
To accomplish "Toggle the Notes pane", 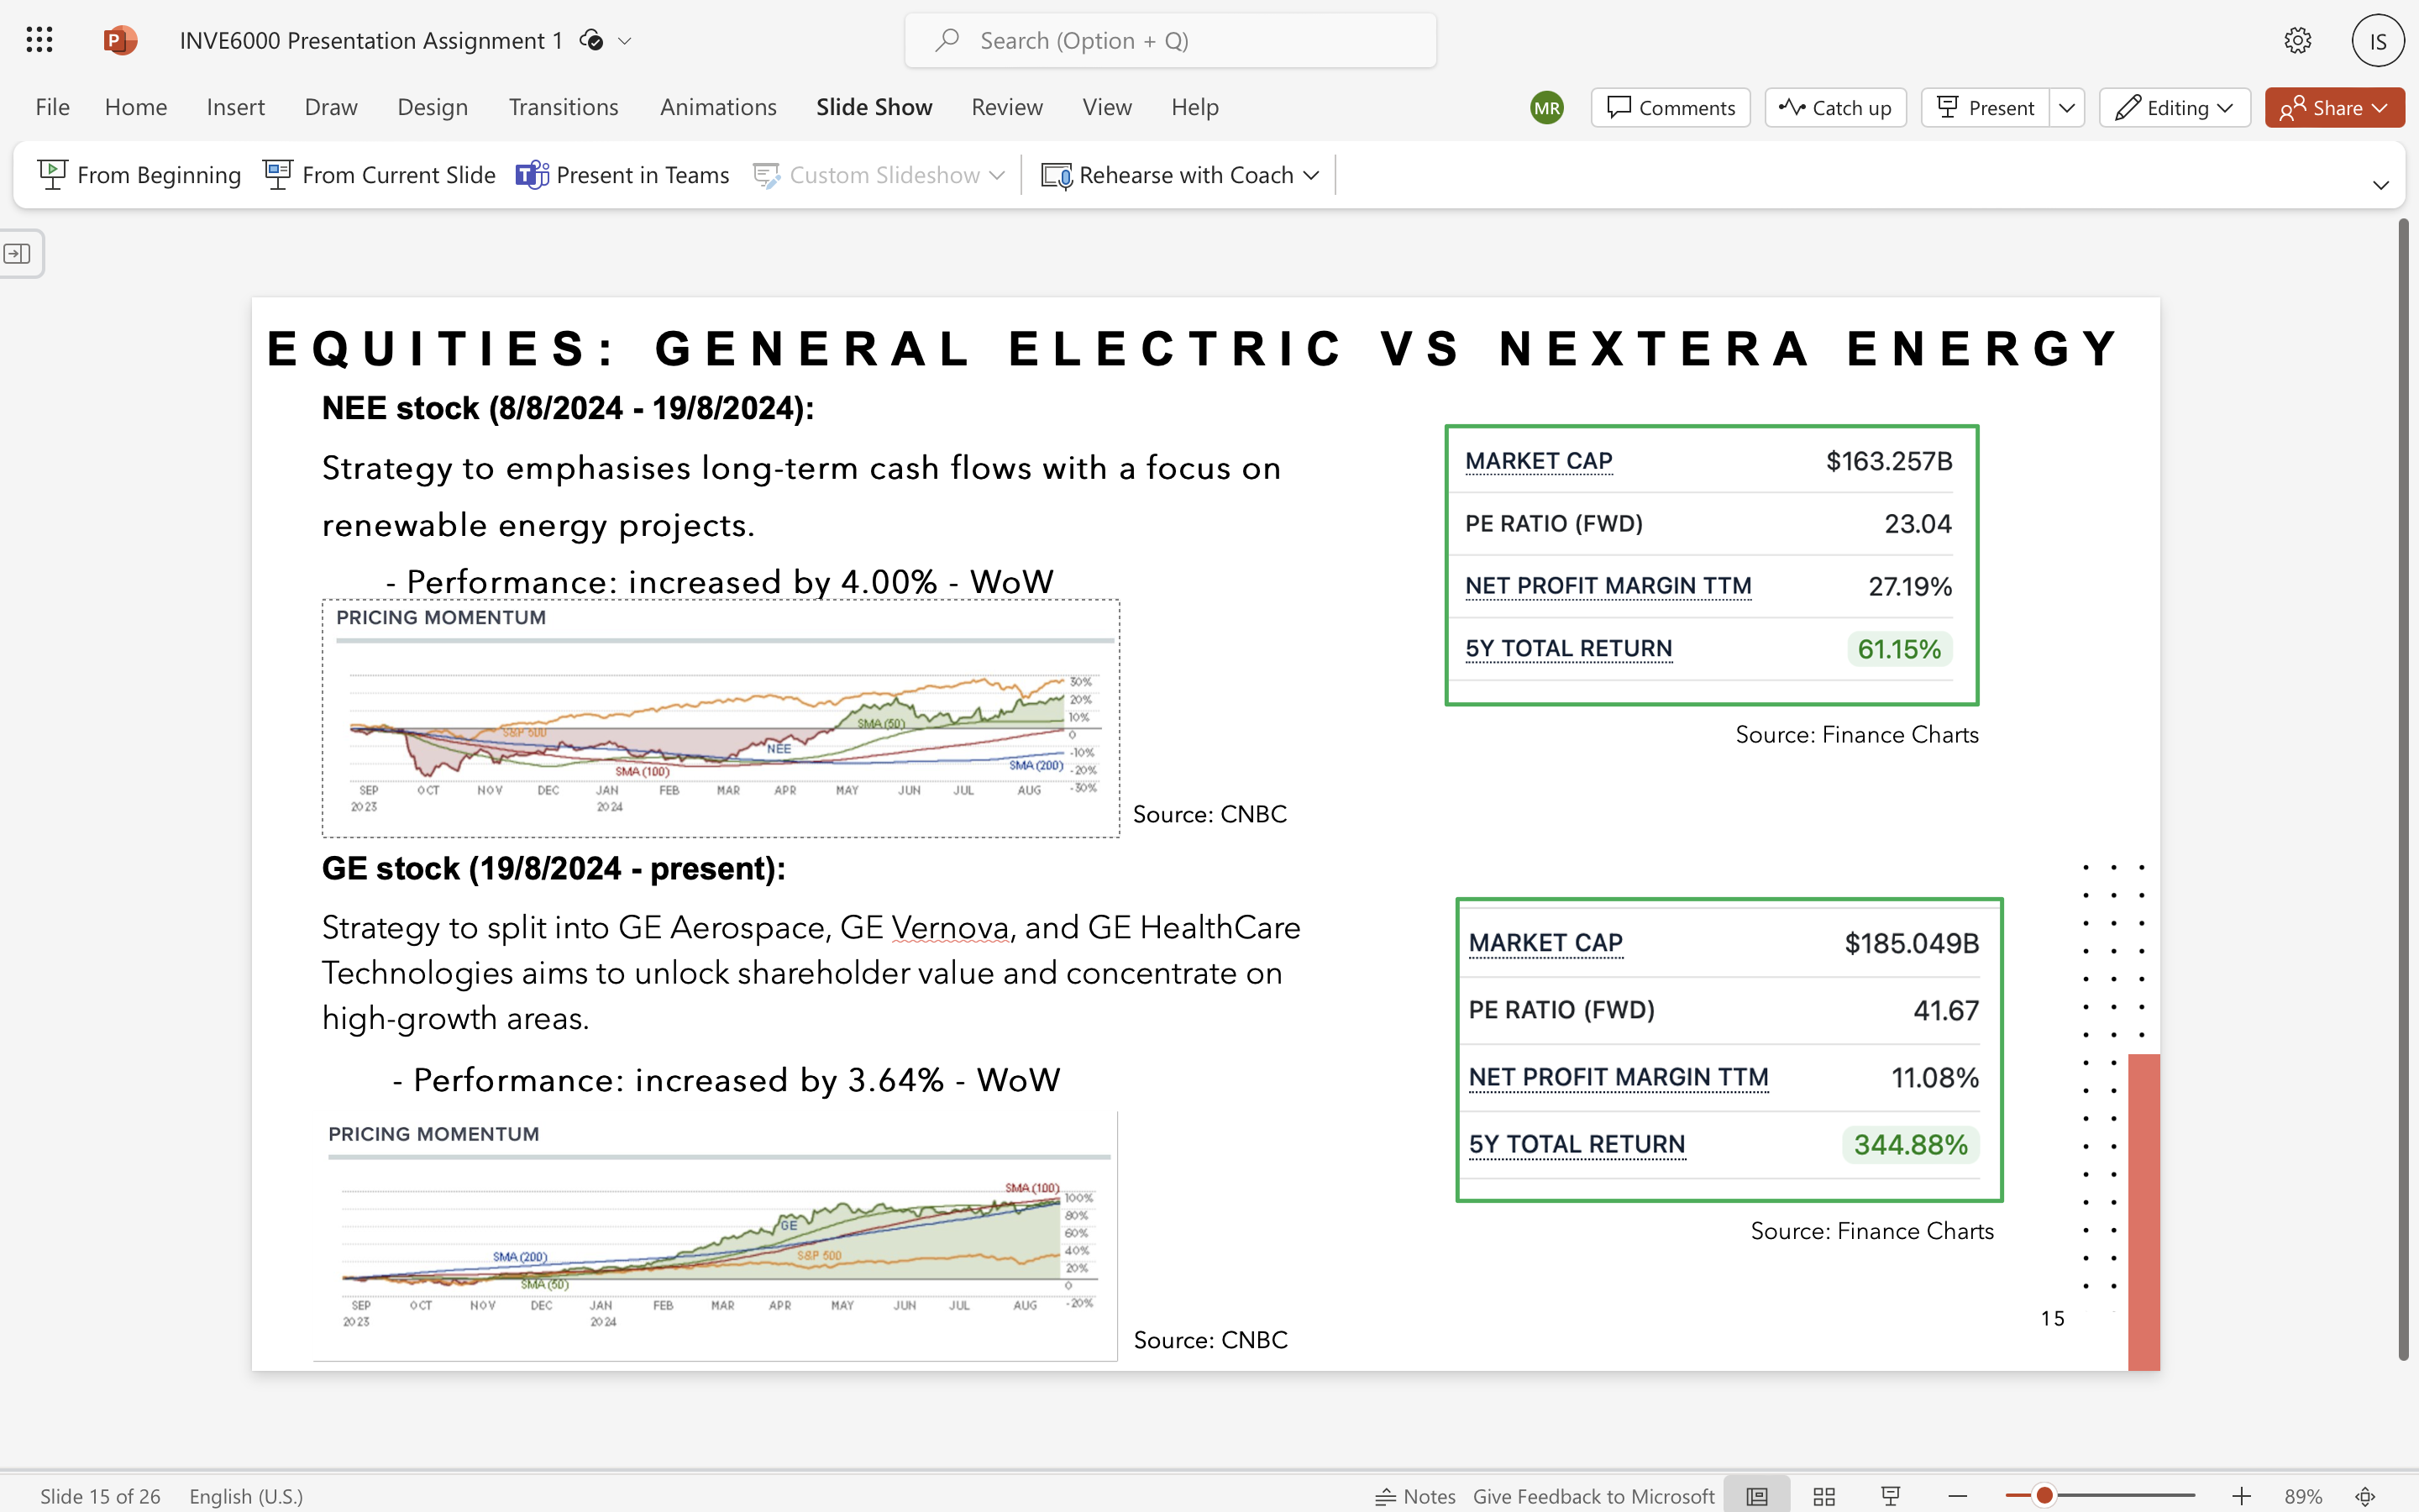I will coord(1415,1496).
